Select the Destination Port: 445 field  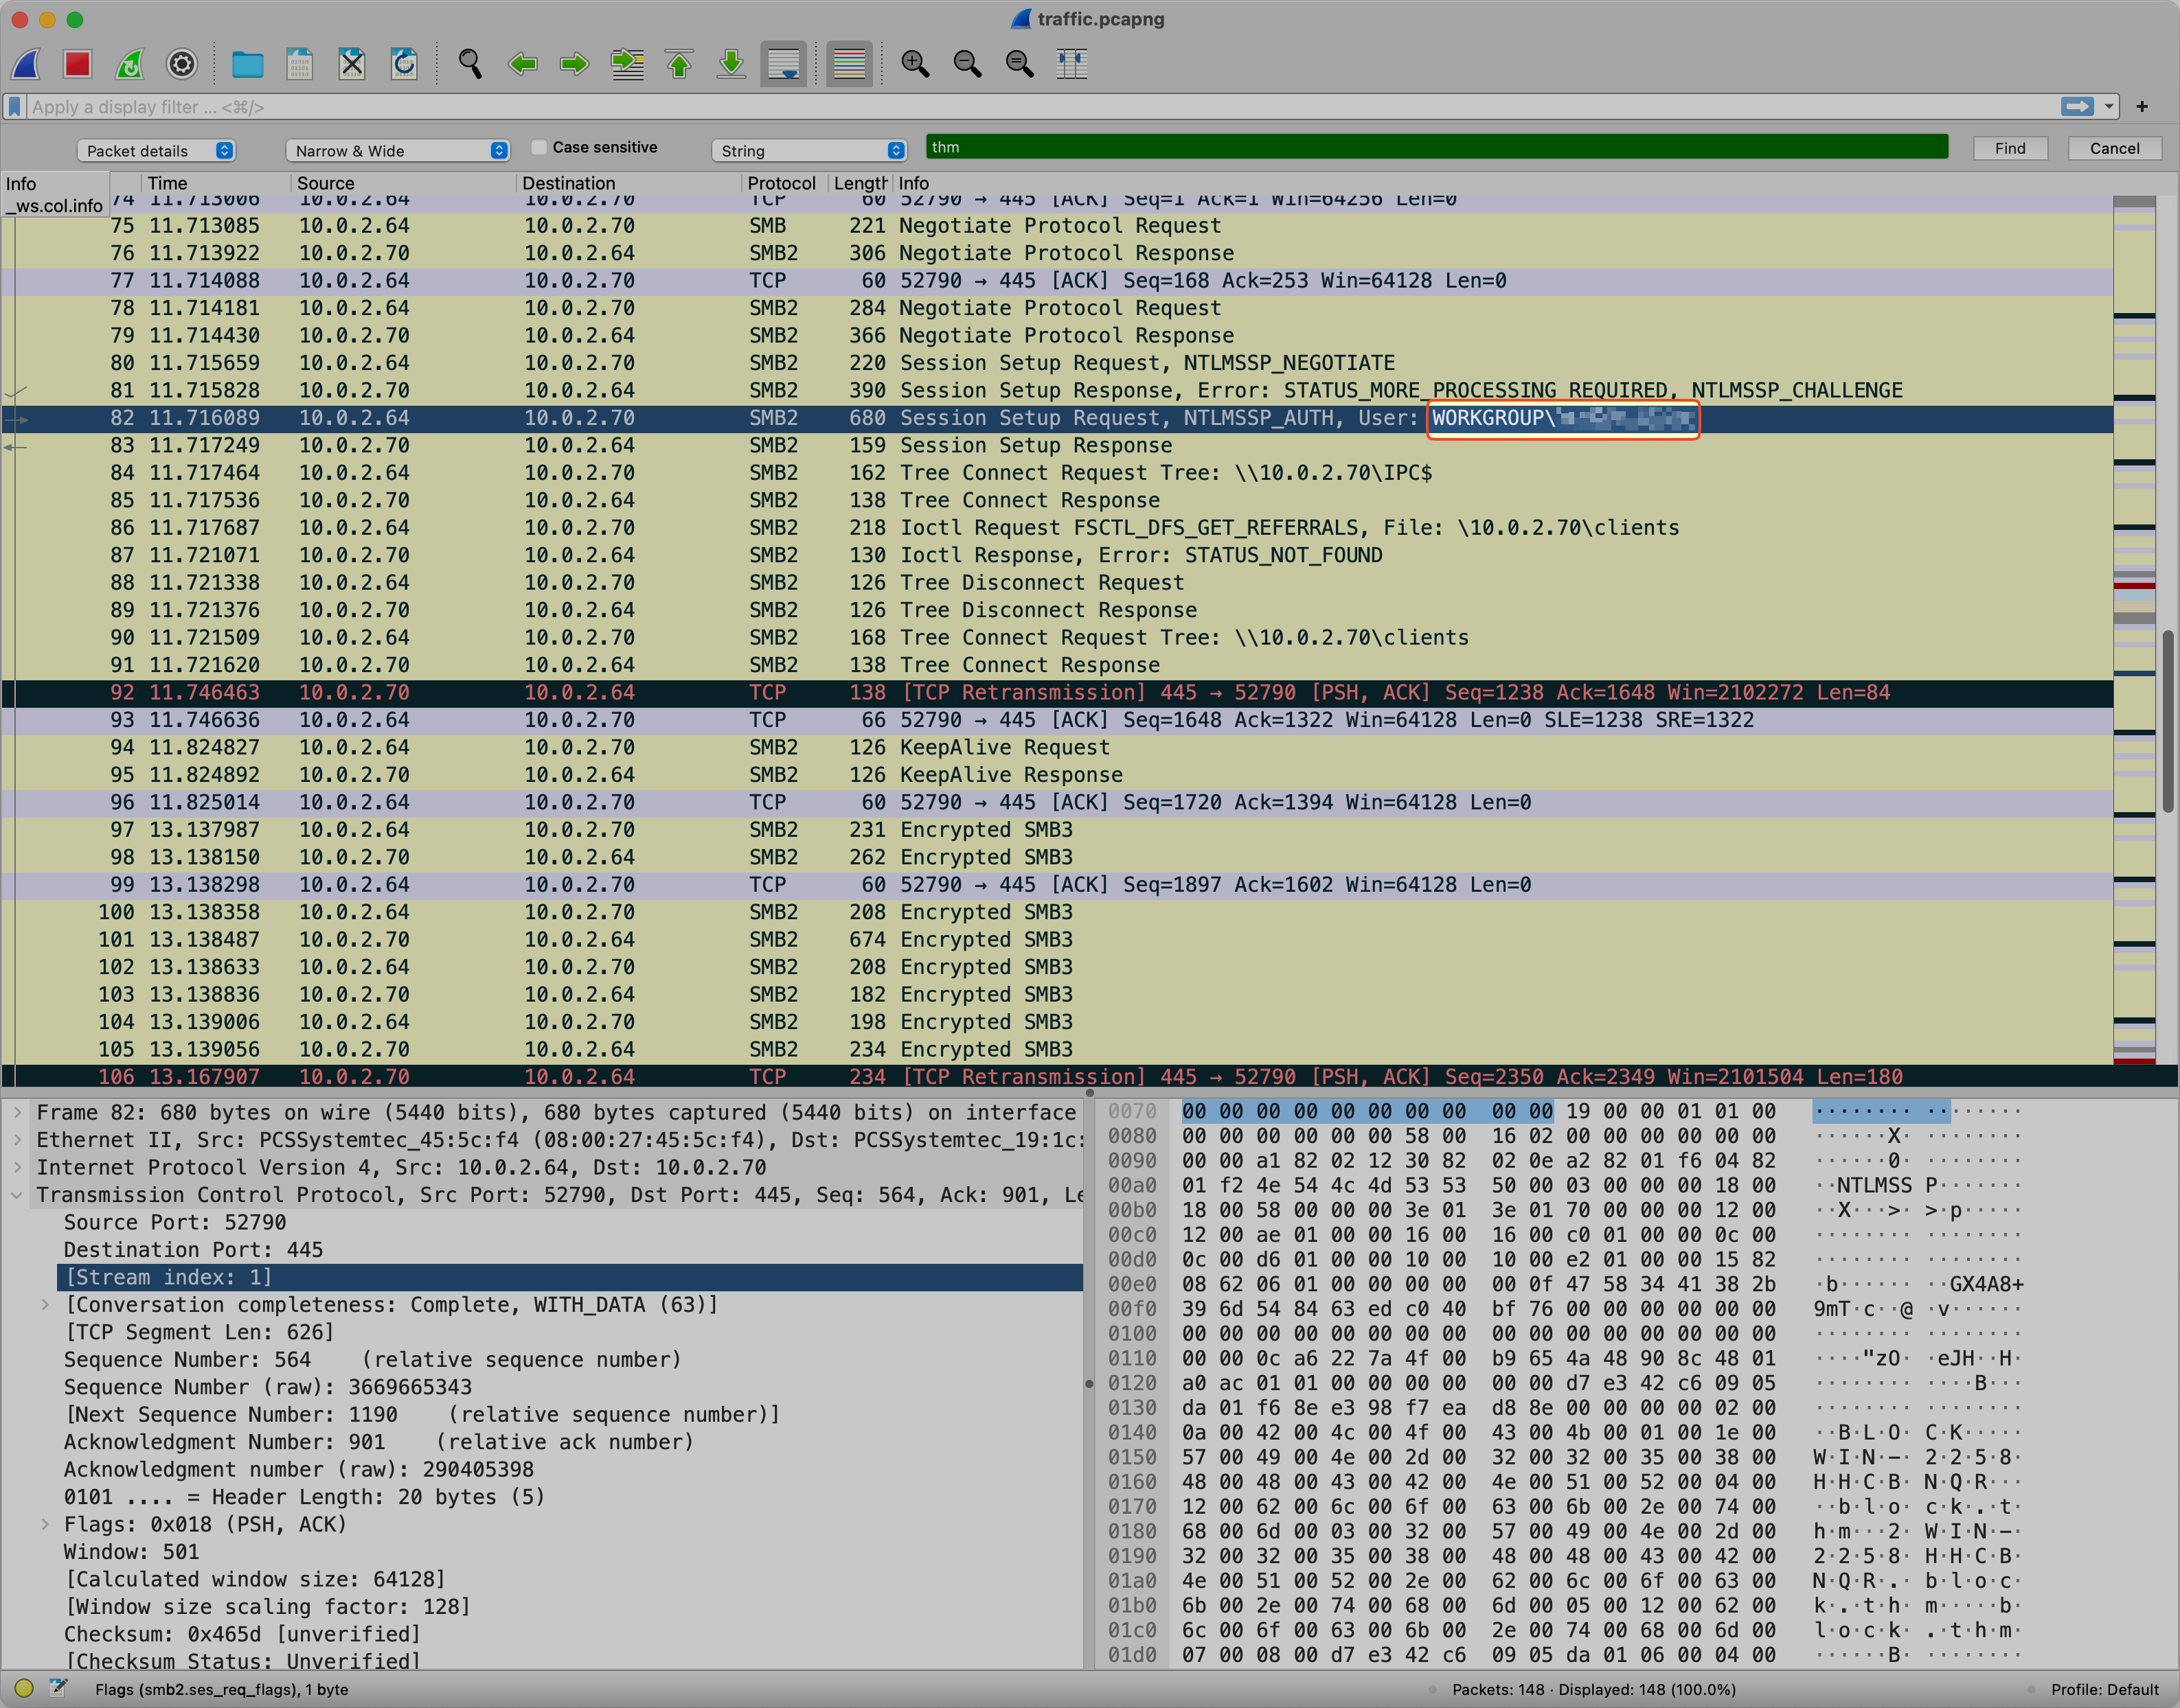pyautogui.click(x=193, y=1250)
